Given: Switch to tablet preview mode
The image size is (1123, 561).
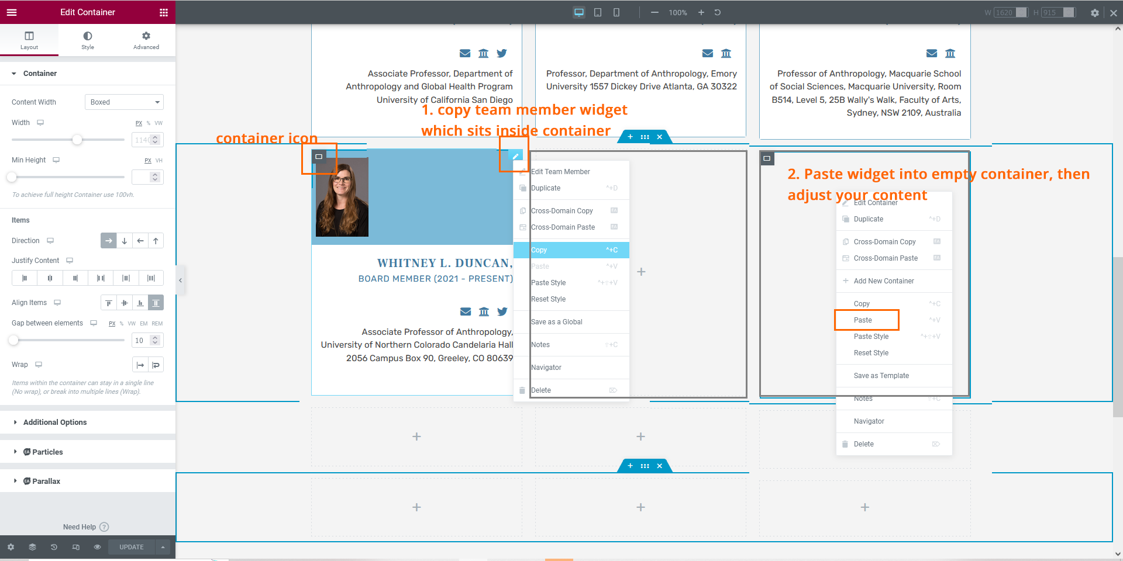Looking at the screenshot, I should click(x=598, y=12).
